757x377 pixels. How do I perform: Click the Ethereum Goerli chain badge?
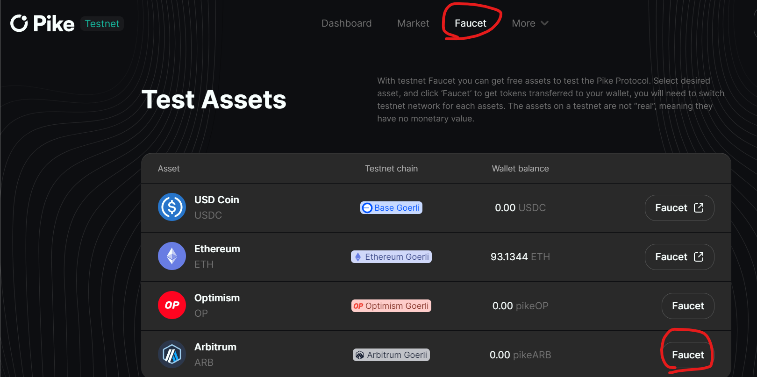coord(391,256)
